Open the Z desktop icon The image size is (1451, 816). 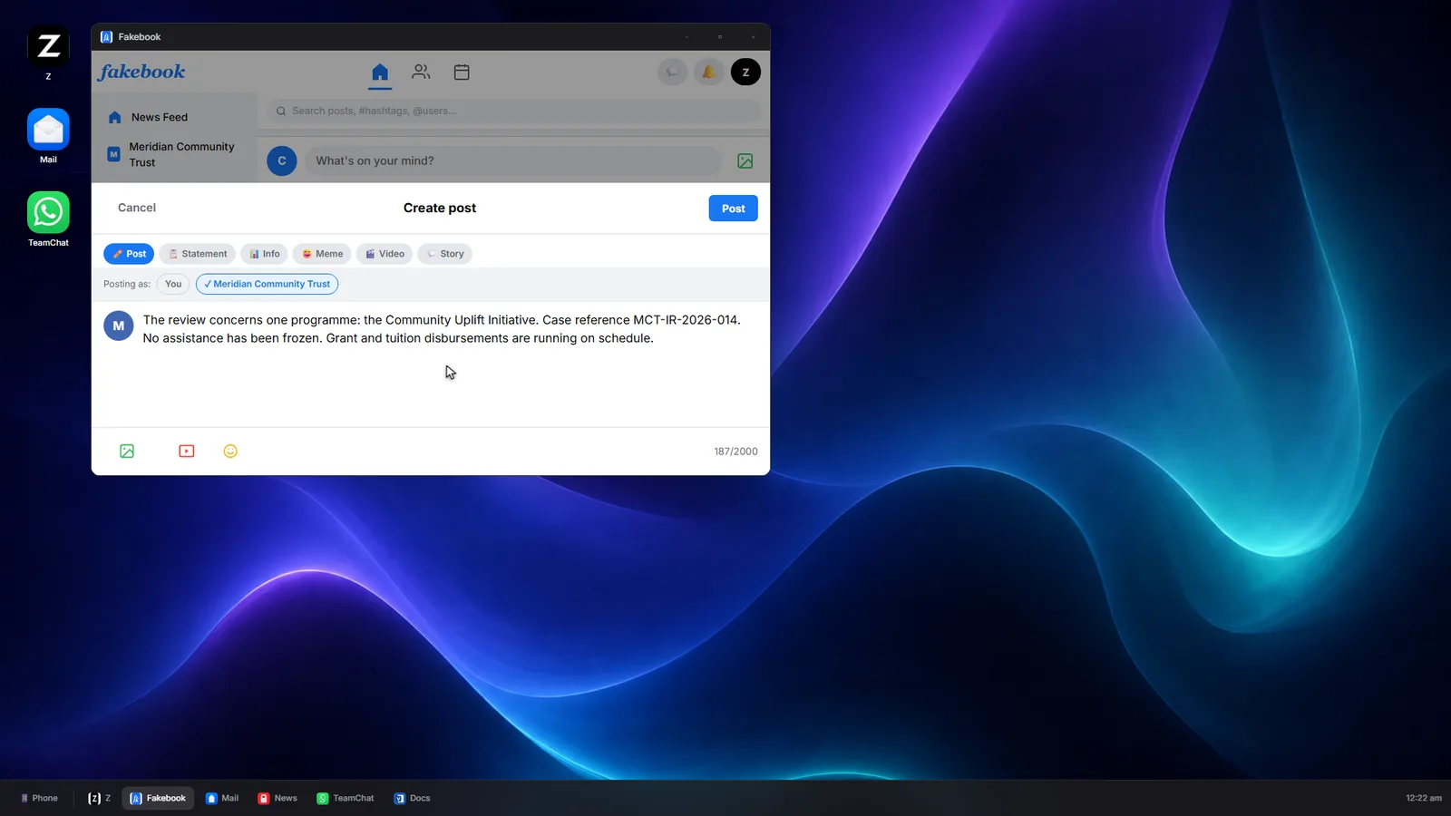click(x=48, y=53)
